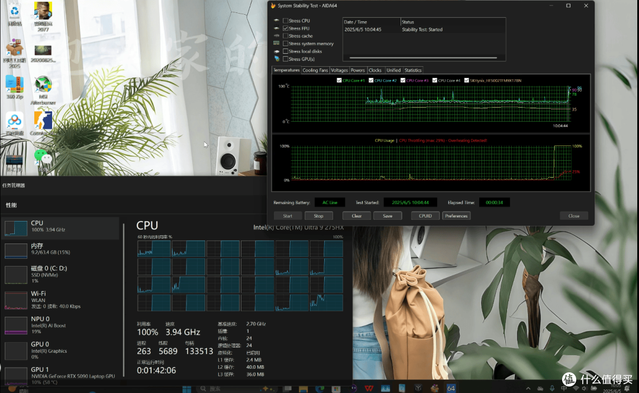The height and width of the screenshot is (393, 639).
Task: Enable the Stress cache checkbox
Action: point(285,36)
